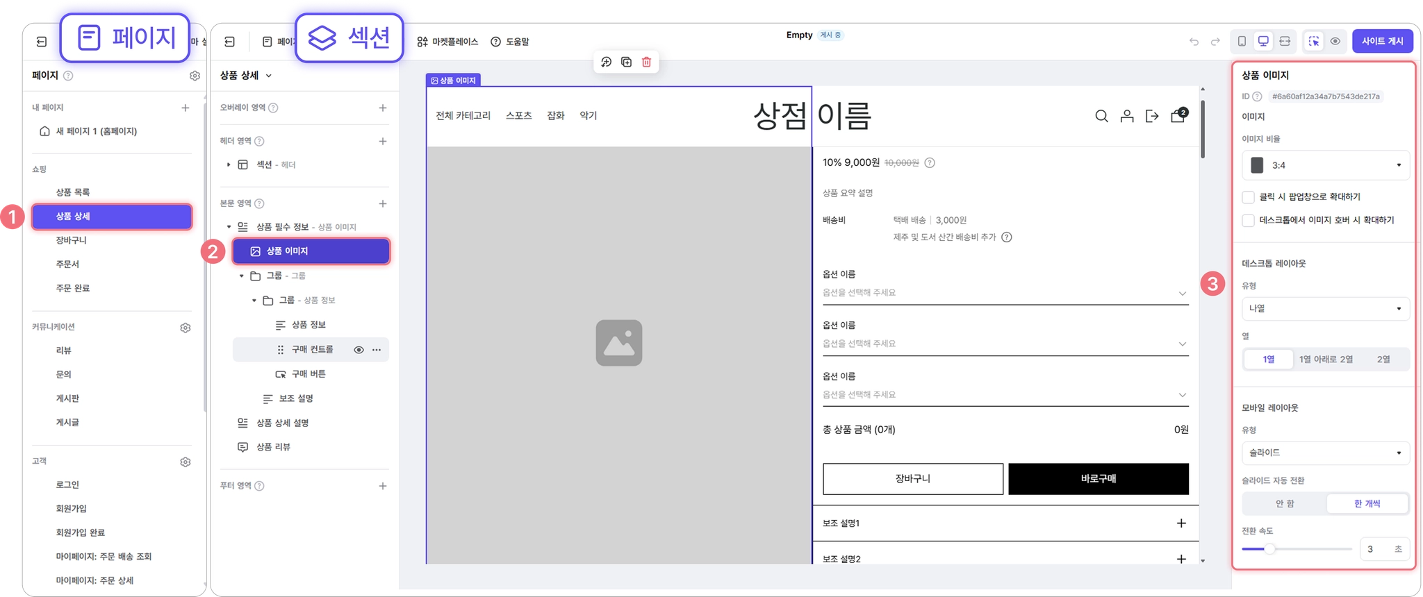The height and width of the screenshot is (597, 1423).
Task: Open the 이미지 비율 dropdown showing 3:4
Action: pos(1326,165)
